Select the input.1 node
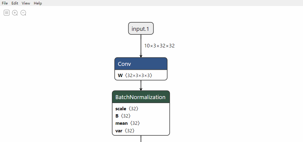The image size is (303, 142). point(141,28)
